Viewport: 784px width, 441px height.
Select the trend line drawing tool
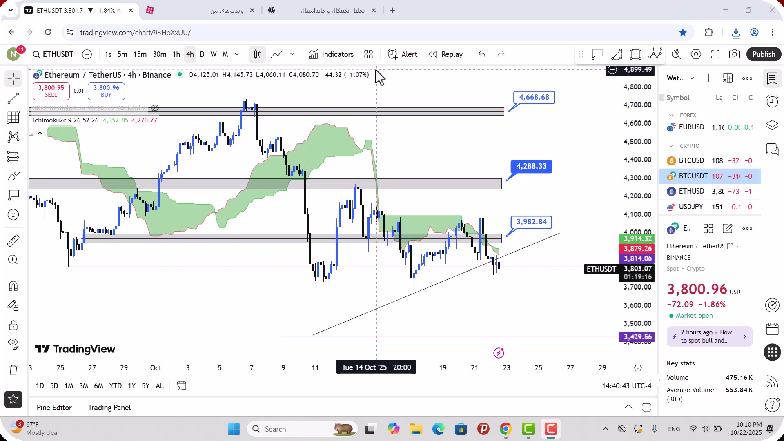pyautogui.click(x=13, y=98)
